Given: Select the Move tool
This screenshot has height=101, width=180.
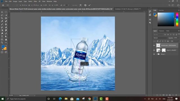Looking at the screenshot, I should tap(2, 12).
